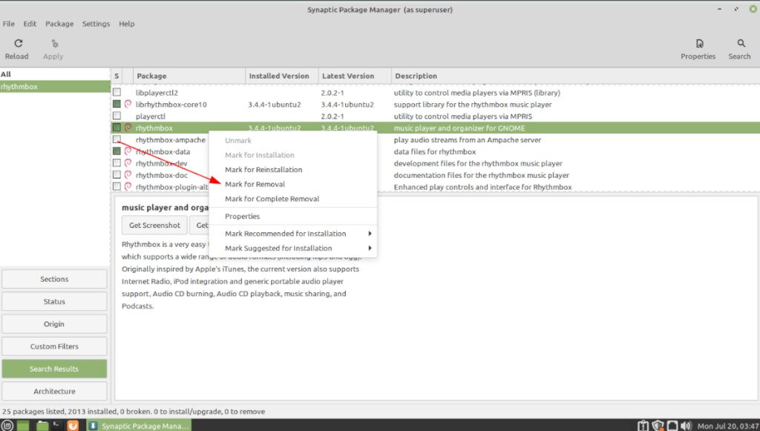Image resolution: width=760 pixels, height=431 pixels.
Task: Launch Firefox from the taskbar
Action: click(72, 425)
